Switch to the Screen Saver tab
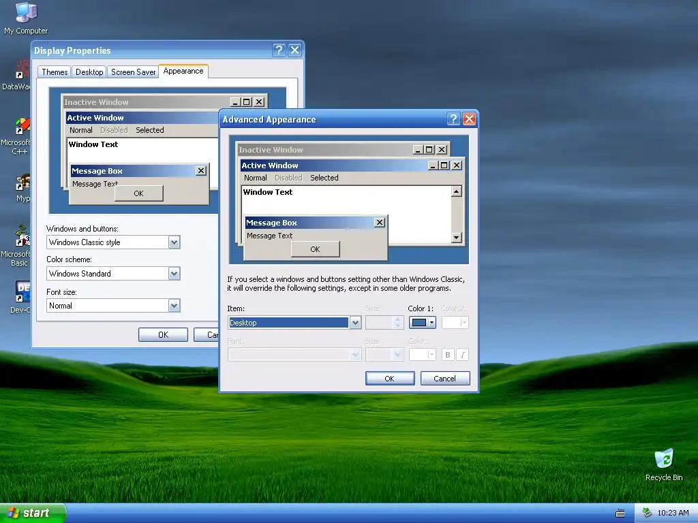The image size is (698, 523). click(133, 72)
